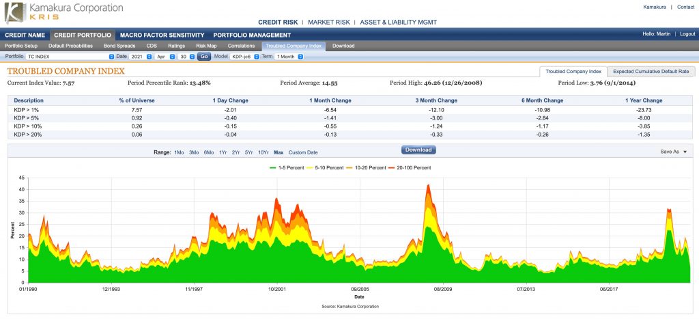Set chart range to 2Yr
The width and height of the screenshot is (699, 319).
click(236, 152)
